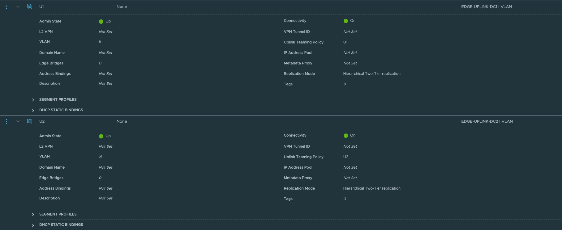The height and width of the screenshot is (230, 562).
Task: Click the segment icon beside U2
Action: 30,121
